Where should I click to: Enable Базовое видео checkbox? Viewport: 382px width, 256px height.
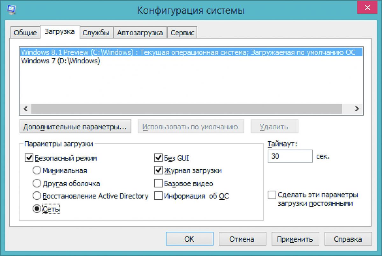158,183
